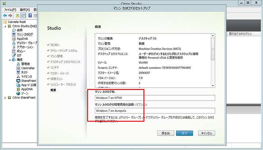The height and width of the screenshot is (150, 263).
Task: Click the ホスト tree icon
Action: click(18, 72)
